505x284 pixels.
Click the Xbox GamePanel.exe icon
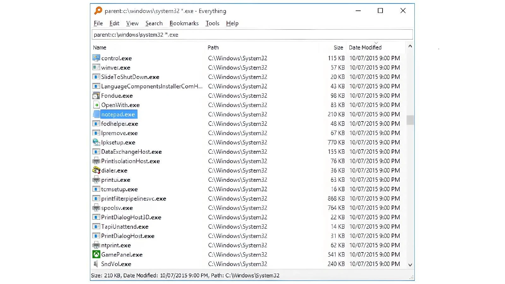point(96,254)
